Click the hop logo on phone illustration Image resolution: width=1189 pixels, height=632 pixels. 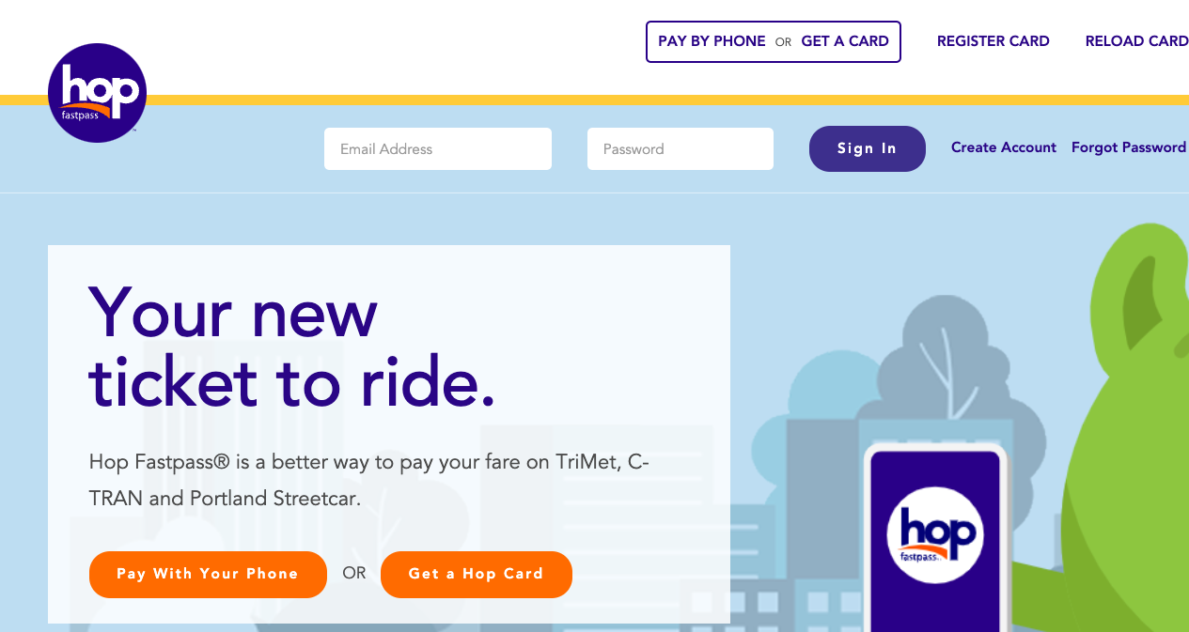pyautogui.click(x=935, y=534)
